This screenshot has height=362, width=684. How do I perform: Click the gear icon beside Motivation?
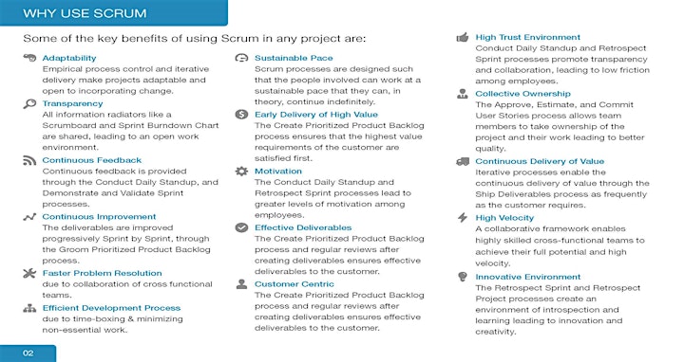pos(241,171)
